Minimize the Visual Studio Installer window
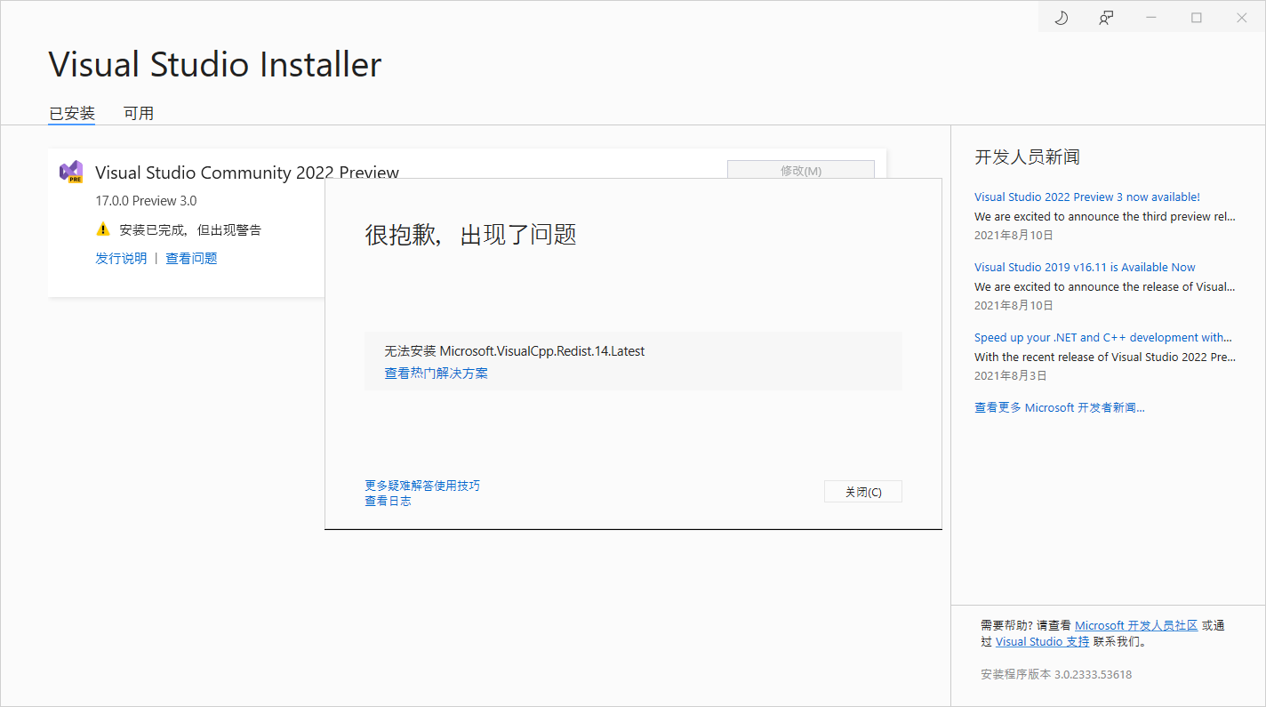The image size is (1266, 707). pyautogui.click(x=1151, y=18)
